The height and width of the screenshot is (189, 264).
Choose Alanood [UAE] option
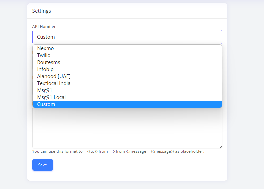(x=127, y=76)
